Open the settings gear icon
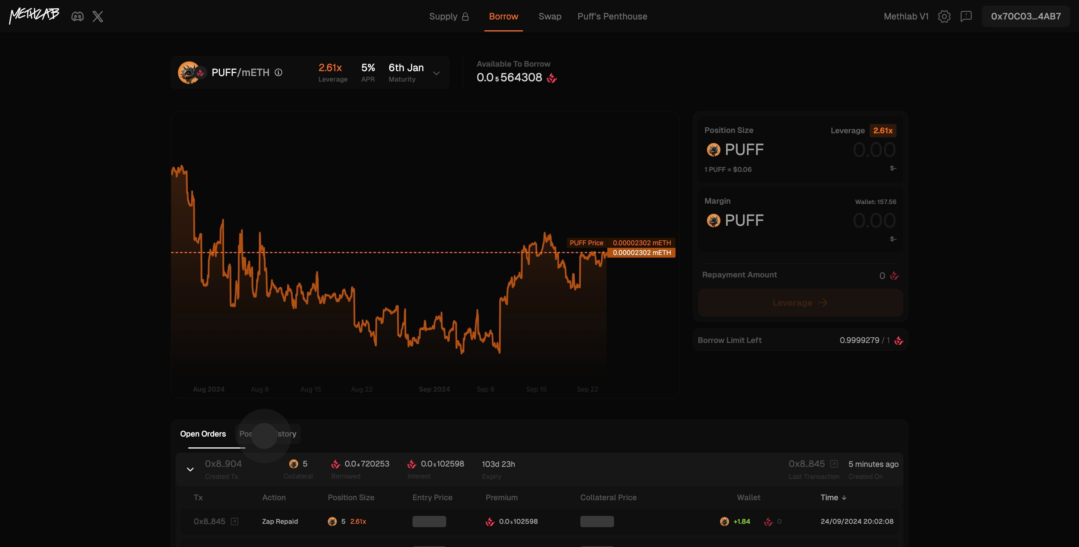The width and height of the screenshot is (1079, 547). click(944, 16)
